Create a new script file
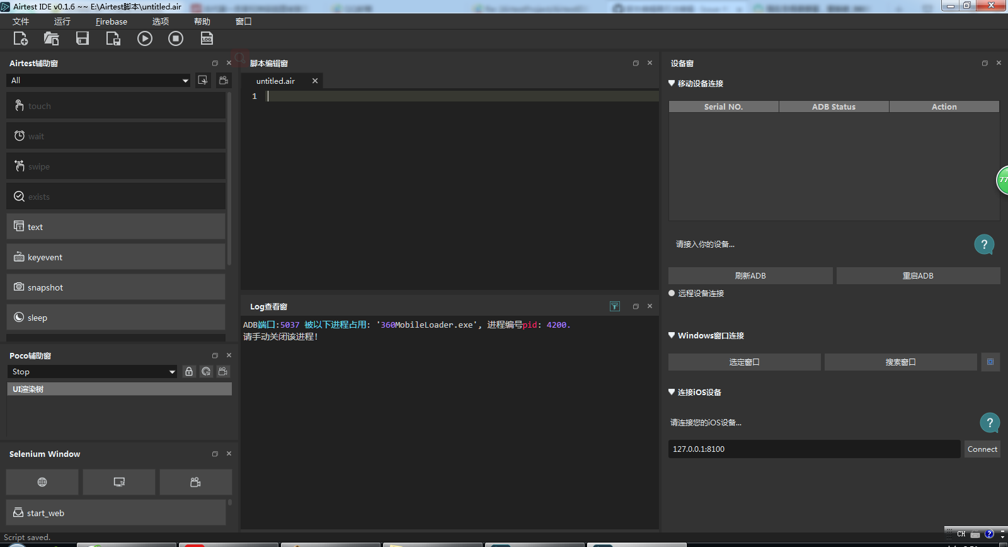Image resolution: width=1008 pixels, height=547 pixels. 21,38
